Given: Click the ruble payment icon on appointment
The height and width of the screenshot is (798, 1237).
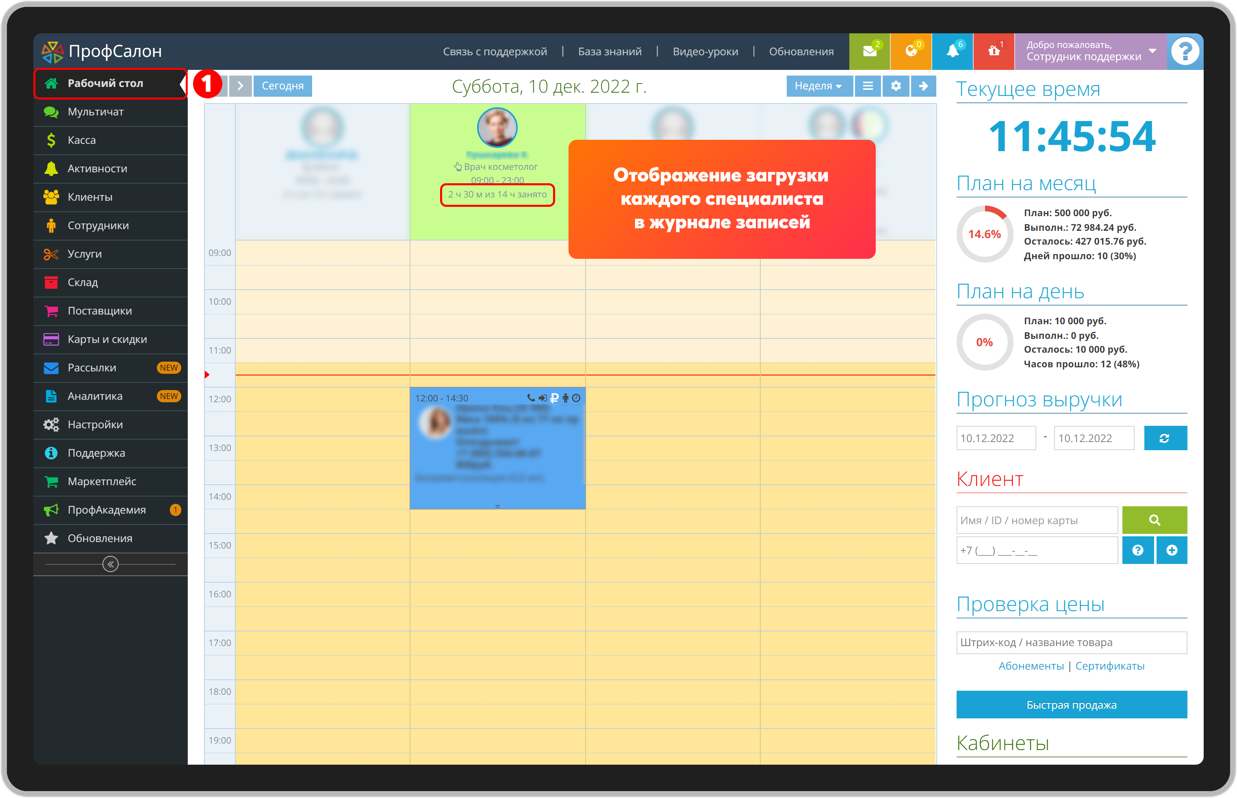Looking at the screenshot, I should [x=554, y=399].
